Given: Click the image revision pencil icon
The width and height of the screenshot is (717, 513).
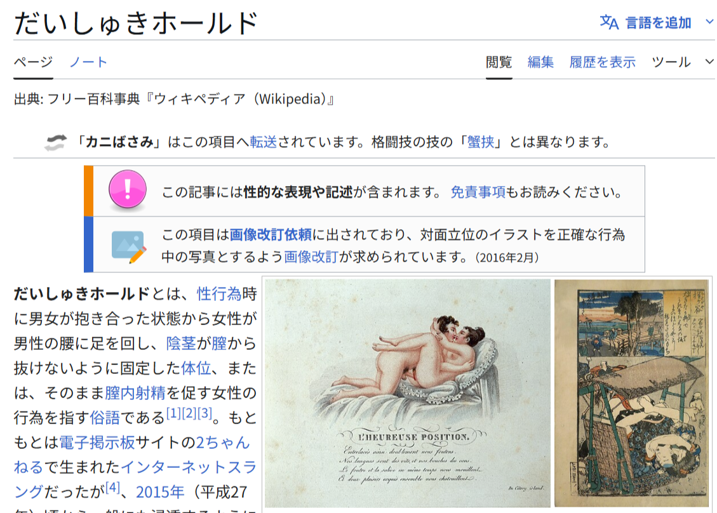Looking at the screenshot, I should coord(129,247).
